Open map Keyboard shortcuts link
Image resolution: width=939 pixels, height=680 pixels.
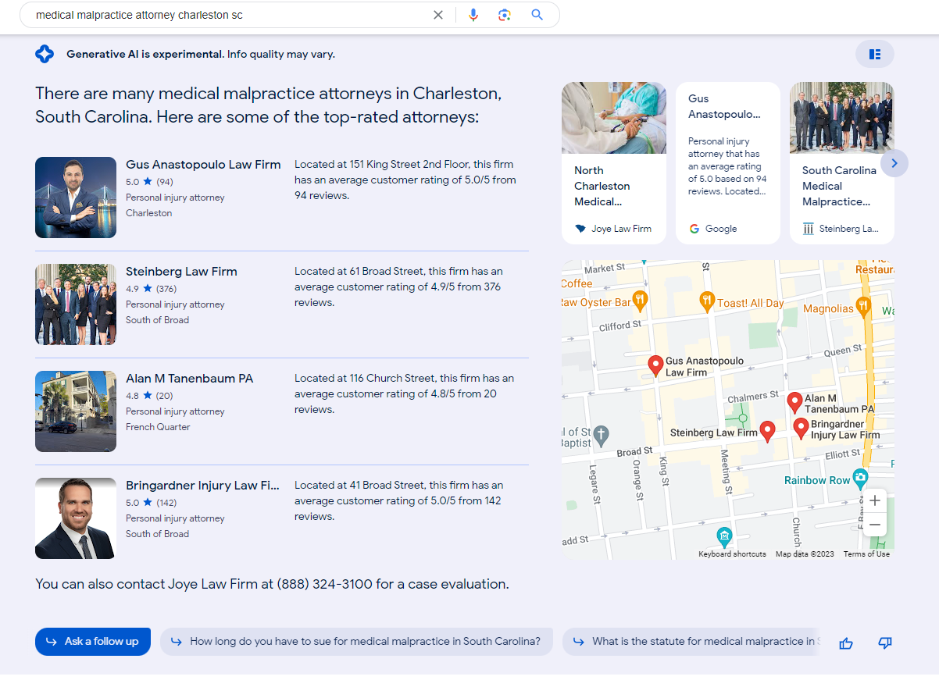(732, 554)
